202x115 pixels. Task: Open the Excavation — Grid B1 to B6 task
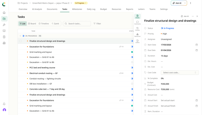42,62
